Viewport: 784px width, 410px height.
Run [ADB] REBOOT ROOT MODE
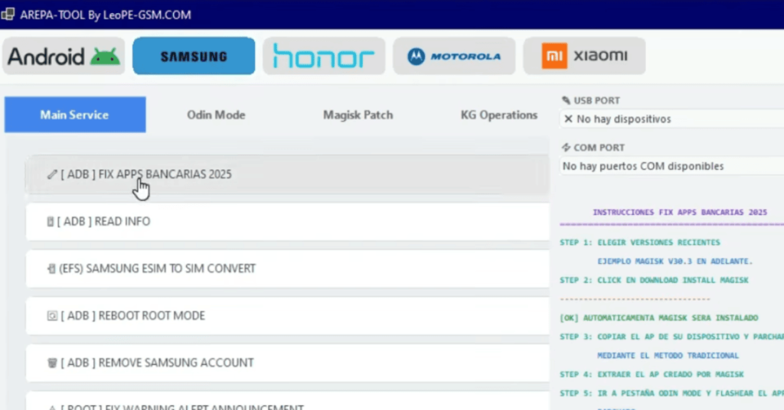tap(288, 316)
